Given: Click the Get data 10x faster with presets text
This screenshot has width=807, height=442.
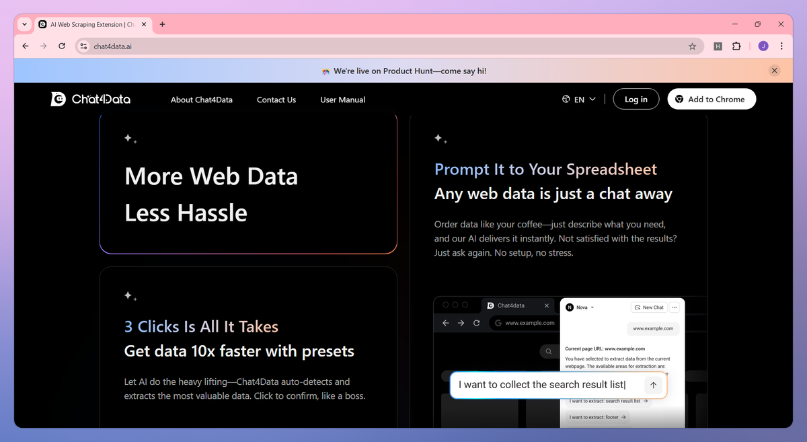Looking at the screenshot, I should [239, 351].
